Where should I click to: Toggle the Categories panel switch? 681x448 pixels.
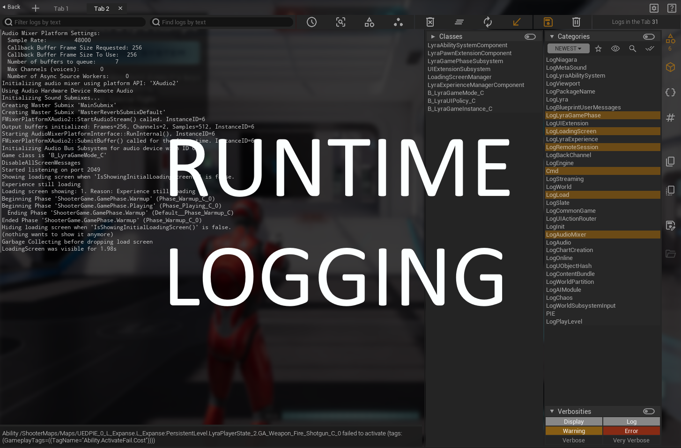coord(649,36)
